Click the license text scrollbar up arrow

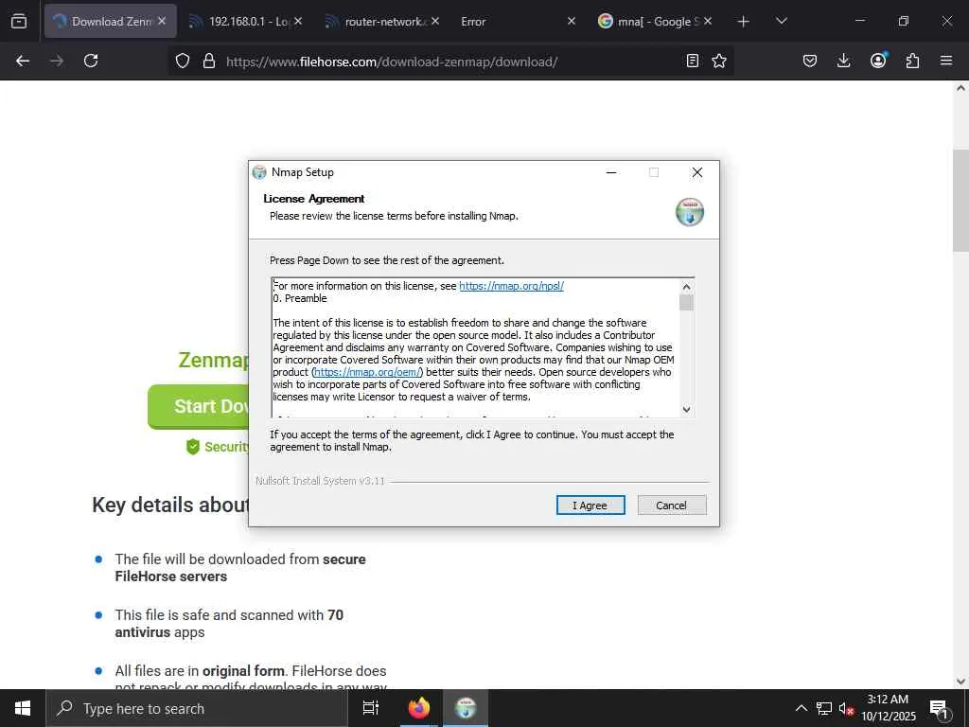tap(687, 286)
